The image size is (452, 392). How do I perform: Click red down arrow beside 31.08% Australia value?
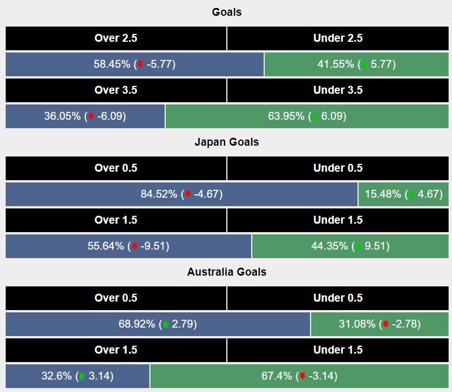[x=386, y=324]
